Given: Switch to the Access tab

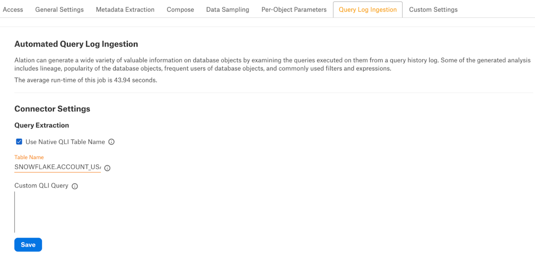Looking at the screenshot, I should (x=13, y=9).
